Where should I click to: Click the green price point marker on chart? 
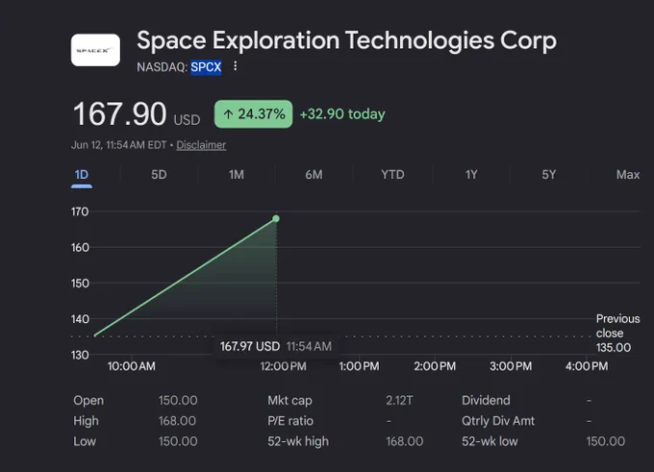point(276,218)
